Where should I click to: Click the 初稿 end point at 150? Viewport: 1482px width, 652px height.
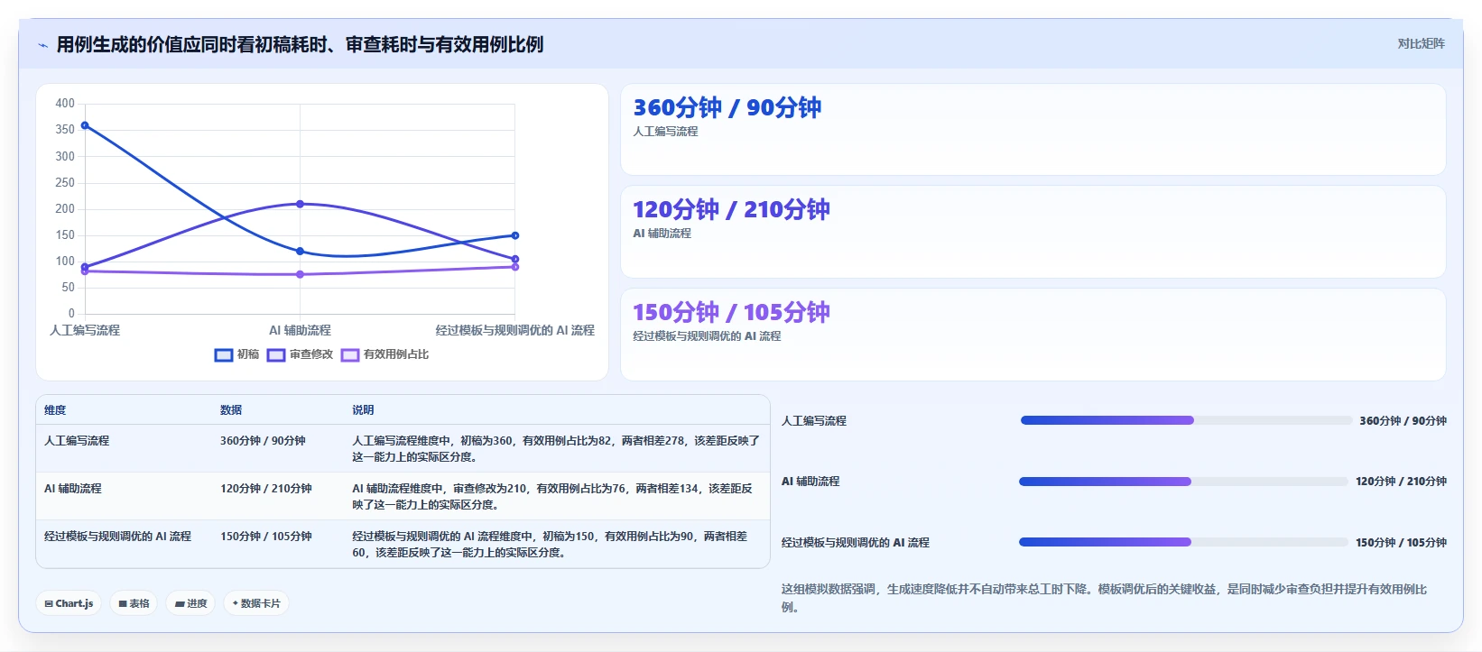tap(515, 235)
